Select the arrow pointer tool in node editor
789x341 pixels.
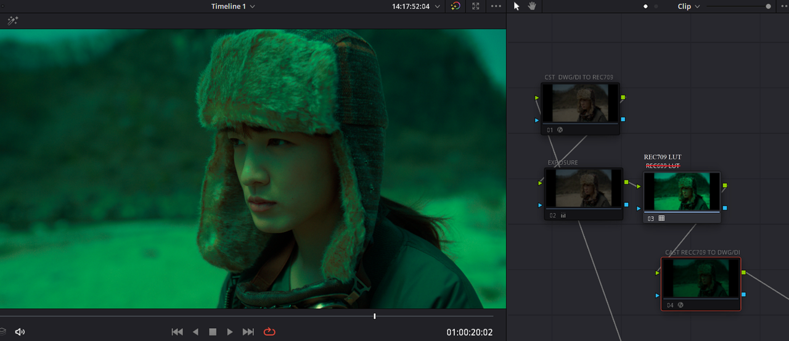point(517,6)
